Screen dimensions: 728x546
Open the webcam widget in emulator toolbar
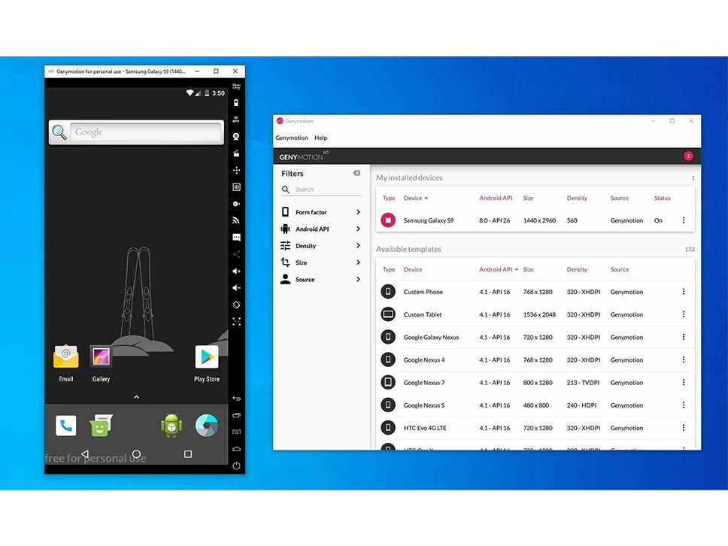pyautogui.click(x=236, y=137)
